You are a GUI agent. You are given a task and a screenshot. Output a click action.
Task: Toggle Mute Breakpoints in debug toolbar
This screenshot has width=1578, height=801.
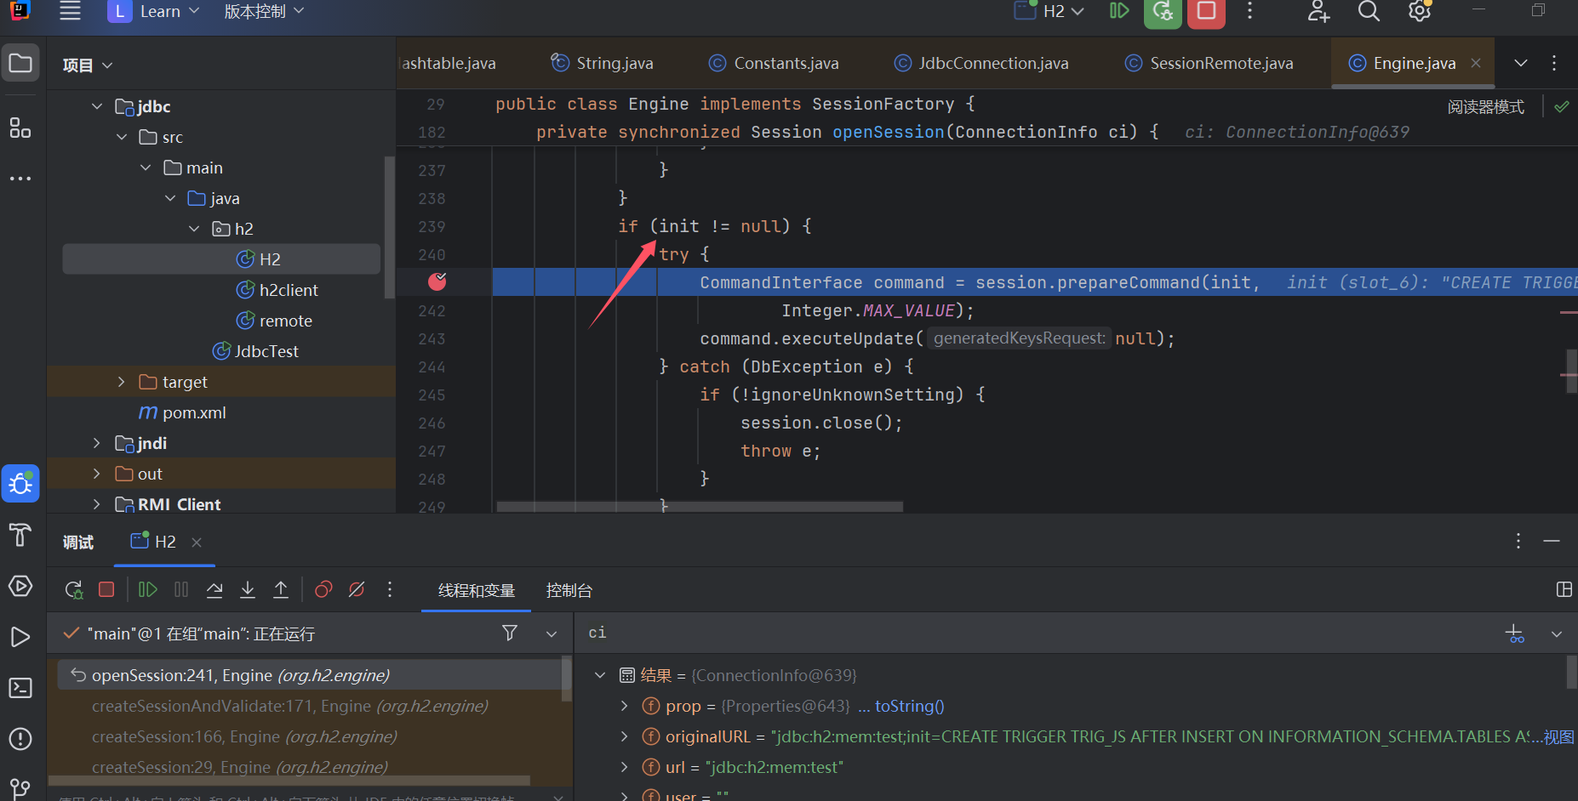pyautogui.click(x=357, y=589)
